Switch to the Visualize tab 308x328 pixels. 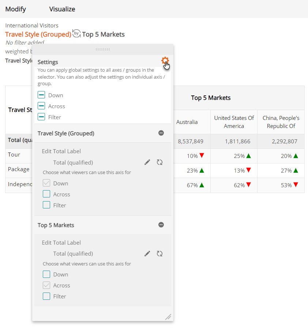[x=61, y=9]
